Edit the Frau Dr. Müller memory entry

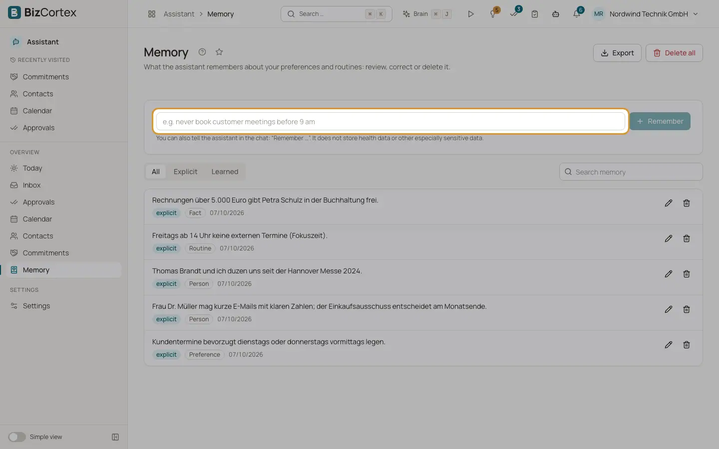(669, 309)
